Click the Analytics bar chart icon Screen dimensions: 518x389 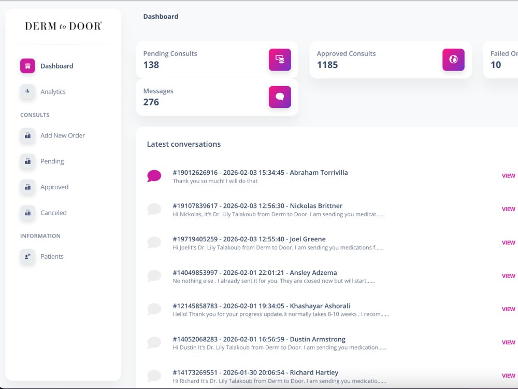[27, 92]
